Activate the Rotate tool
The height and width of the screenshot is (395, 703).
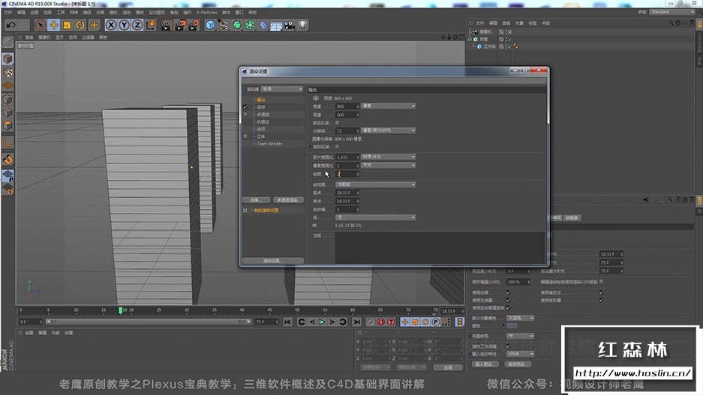click(80, 25)
